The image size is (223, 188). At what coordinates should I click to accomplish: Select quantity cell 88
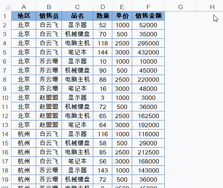click(x=103, y=79)
